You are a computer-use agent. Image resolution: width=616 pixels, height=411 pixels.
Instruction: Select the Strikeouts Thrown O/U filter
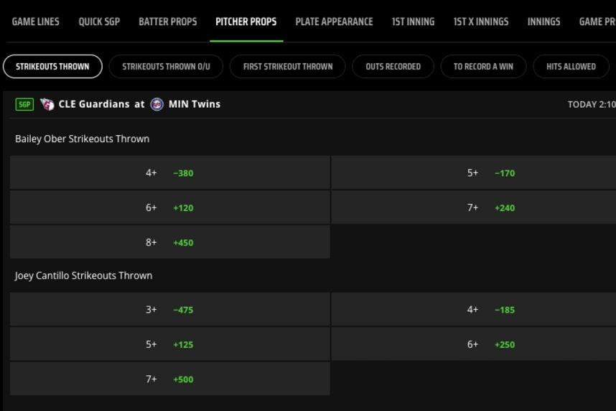pyautogui.click(x=166, y=67)
